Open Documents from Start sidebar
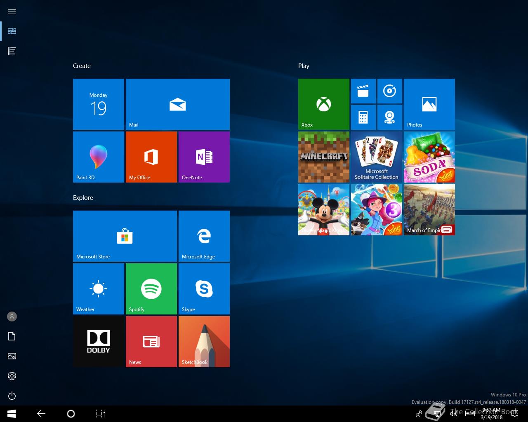The image size is (528, 422). [x=12, y=336]
